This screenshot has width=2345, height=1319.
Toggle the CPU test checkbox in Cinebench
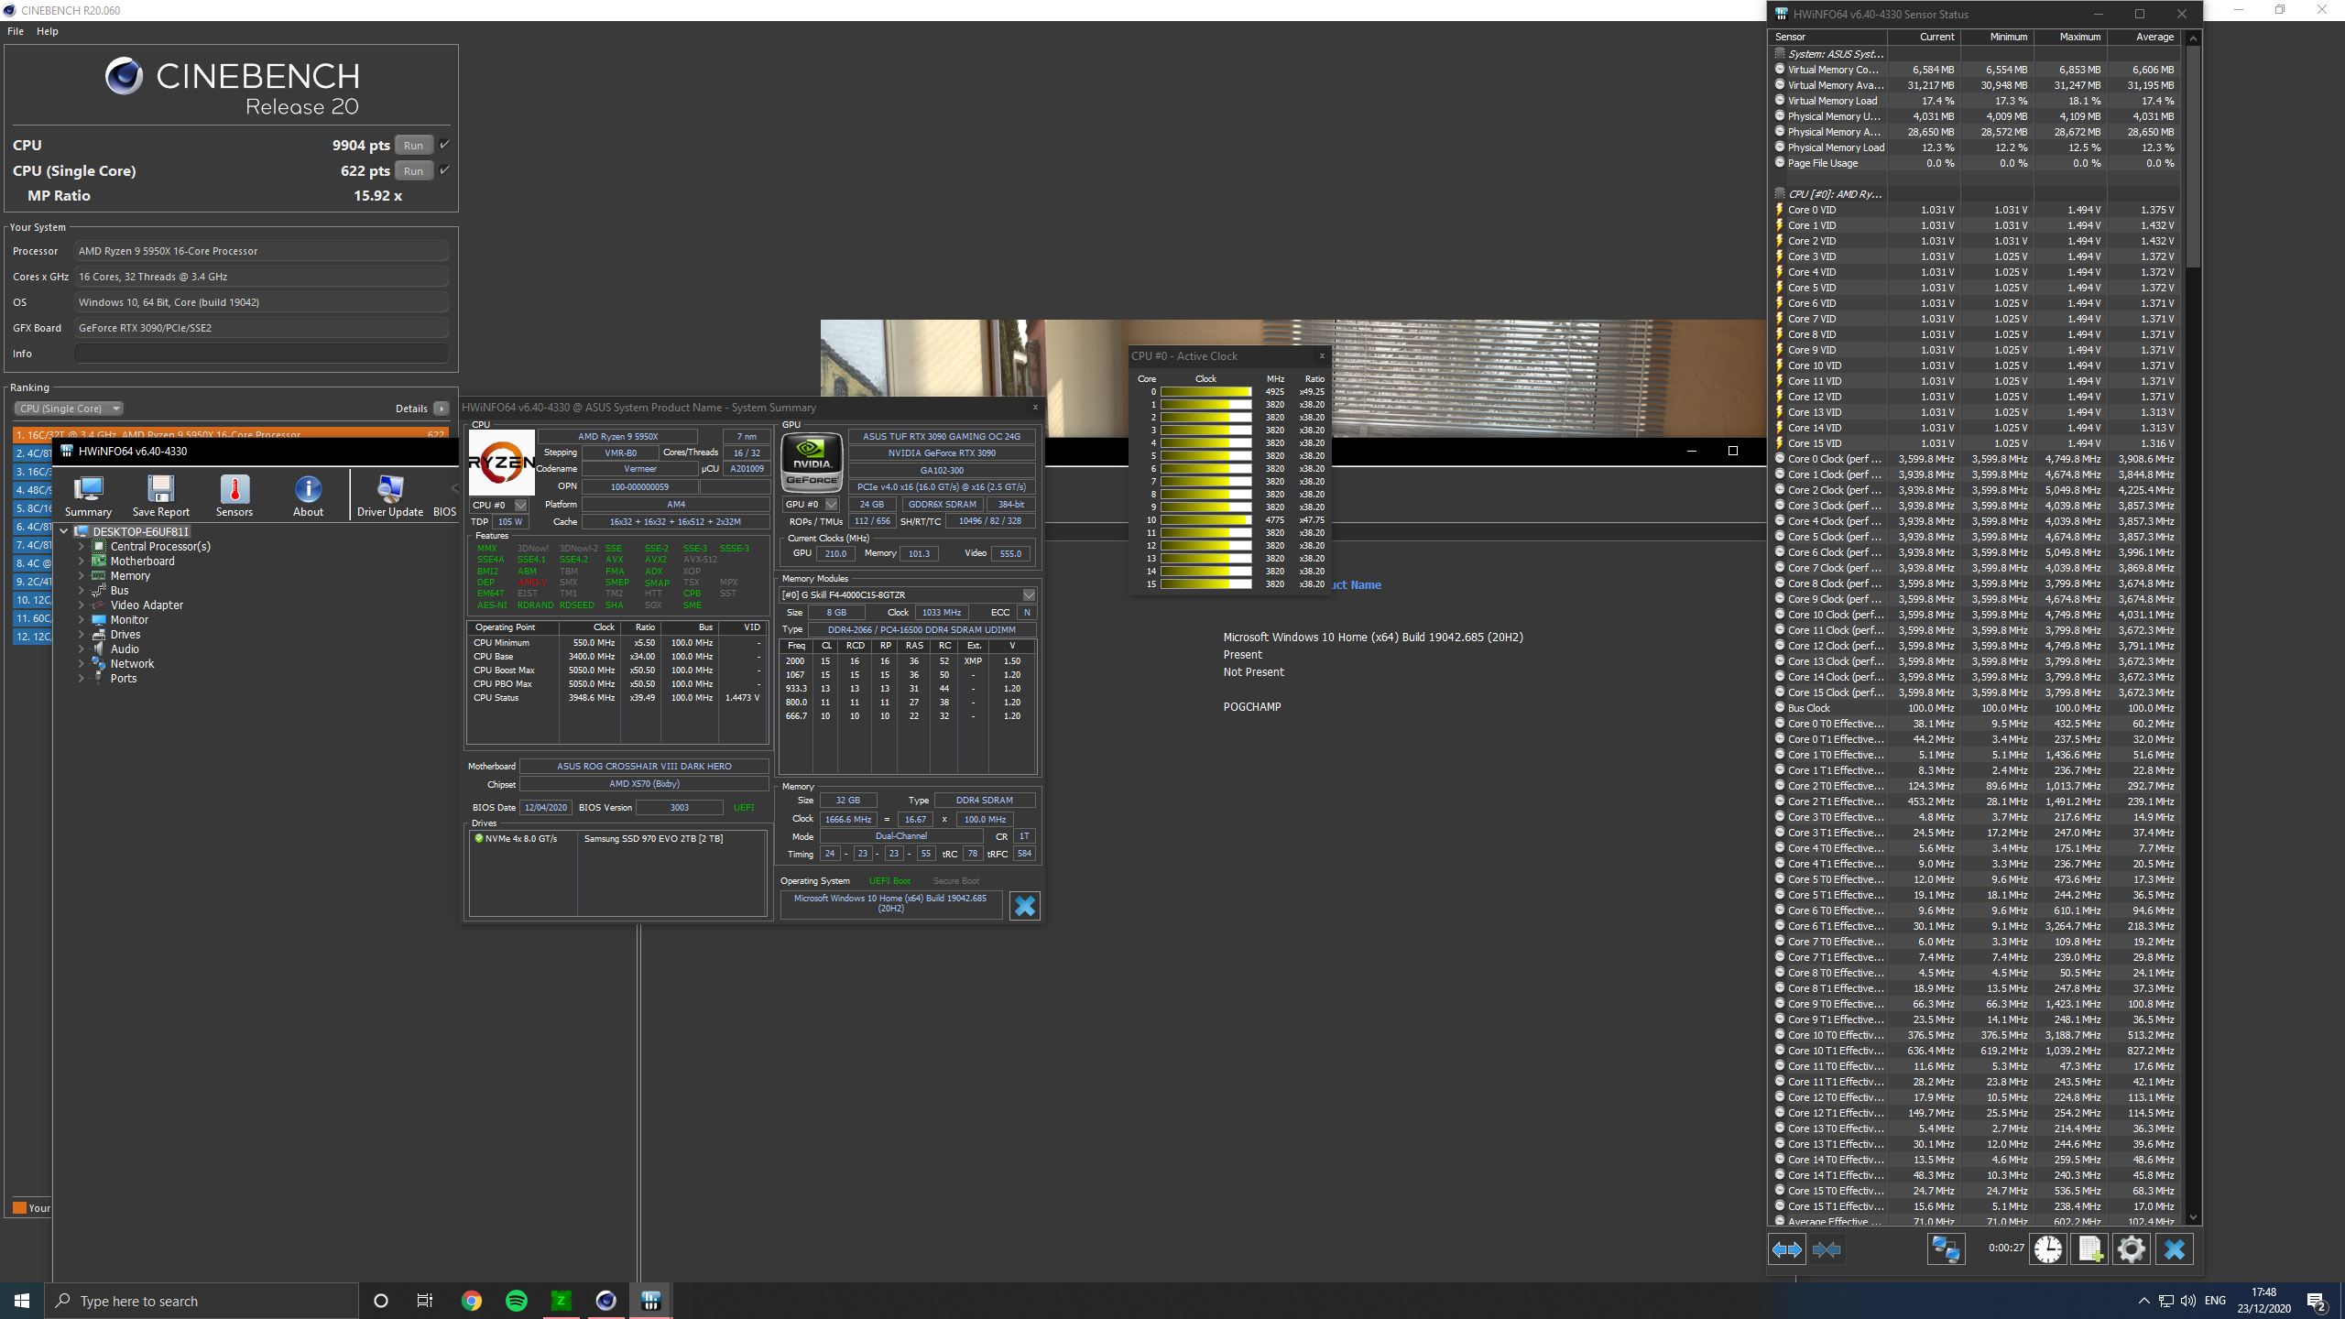[x=445, y=145]
